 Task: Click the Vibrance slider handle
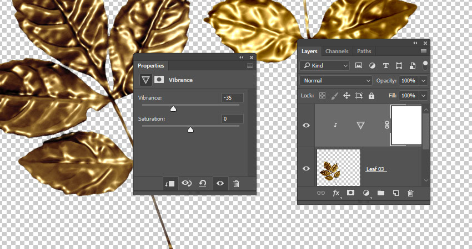tap(173, 109)
